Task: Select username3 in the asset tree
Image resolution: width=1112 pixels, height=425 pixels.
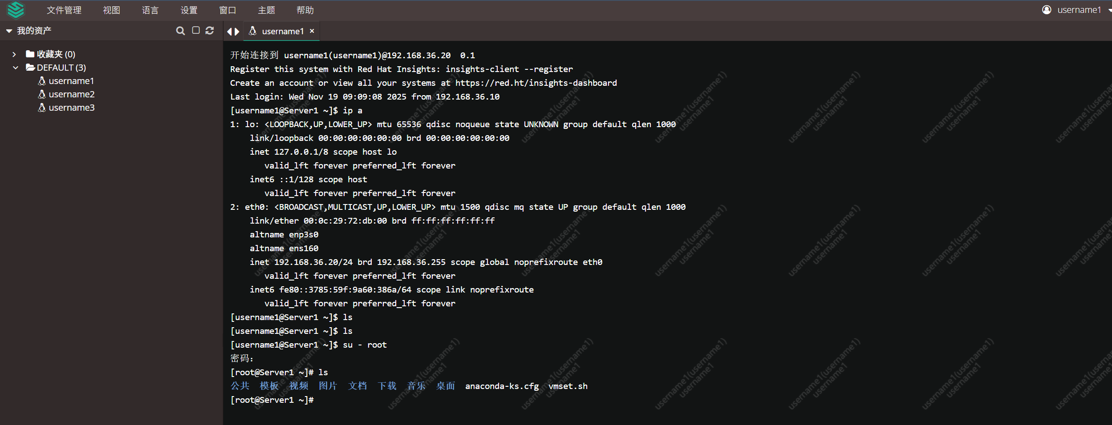Action: pyautogui.click(x=71, y=107)
